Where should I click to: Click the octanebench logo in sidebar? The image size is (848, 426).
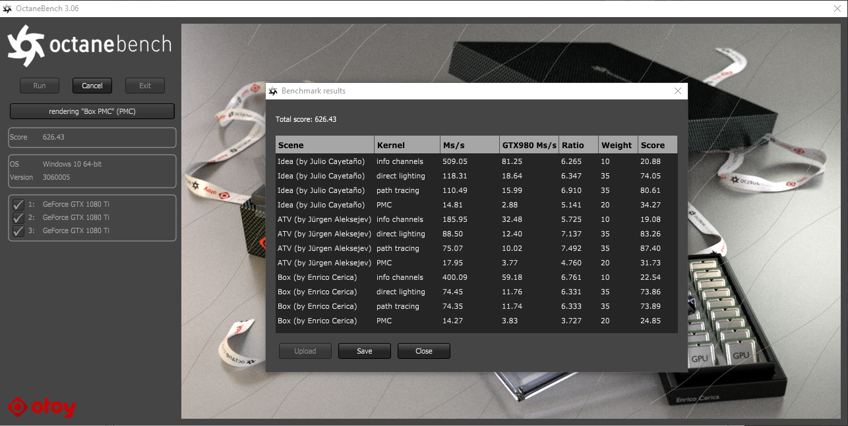click(x=90, y=45)
